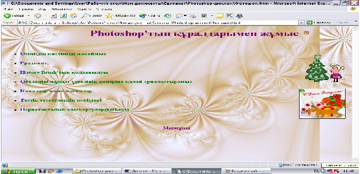Image resolution: width=360 pixels, height=174 pixels.
Task: Open the Медиа media pane
Action: (150, 16)
